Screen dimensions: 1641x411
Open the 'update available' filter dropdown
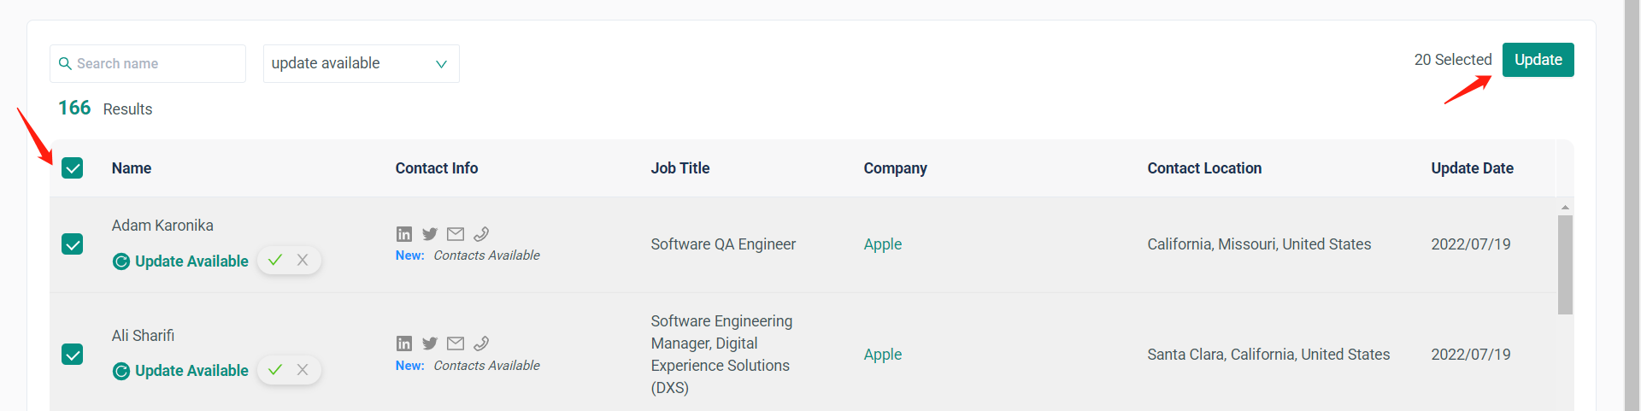tap(361, 64)
